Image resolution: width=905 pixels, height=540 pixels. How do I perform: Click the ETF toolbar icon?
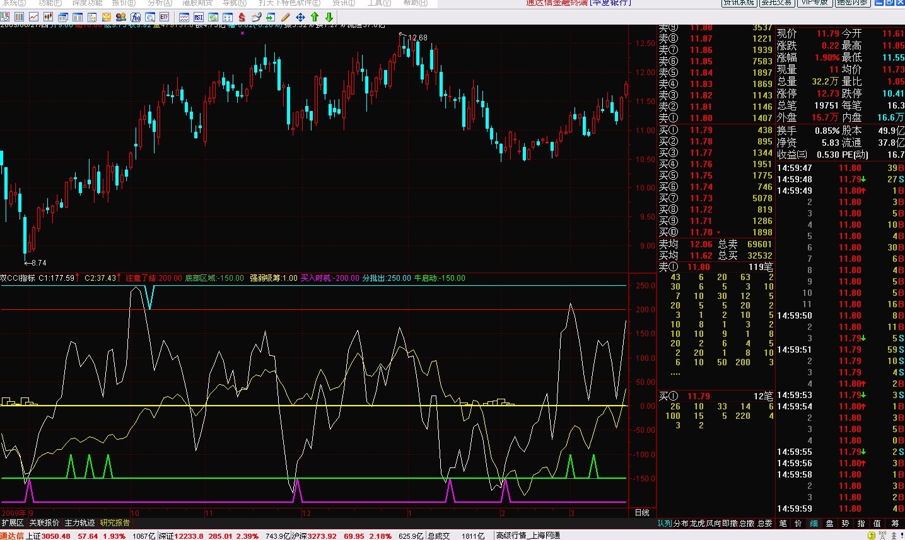165,17
